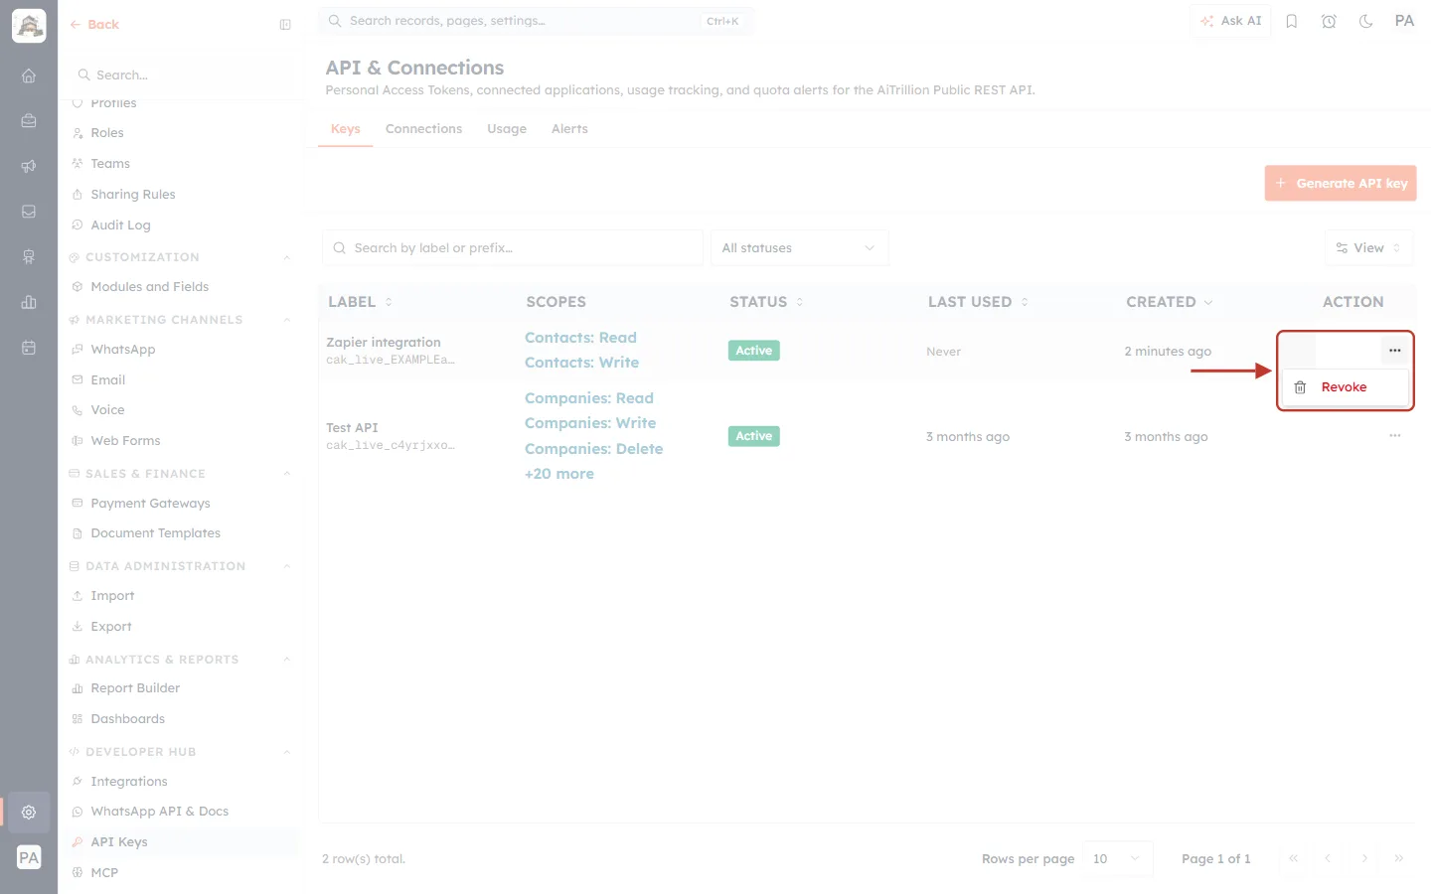Click the Search by label or prefix field
Image resolution: width=1431 pixels, height=894 pixels.
tap(513, 248)
